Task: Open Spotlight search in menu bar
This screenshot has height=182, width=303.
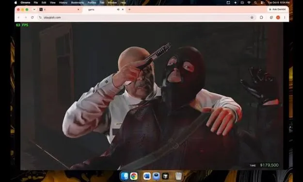Action: pos(255,2)
